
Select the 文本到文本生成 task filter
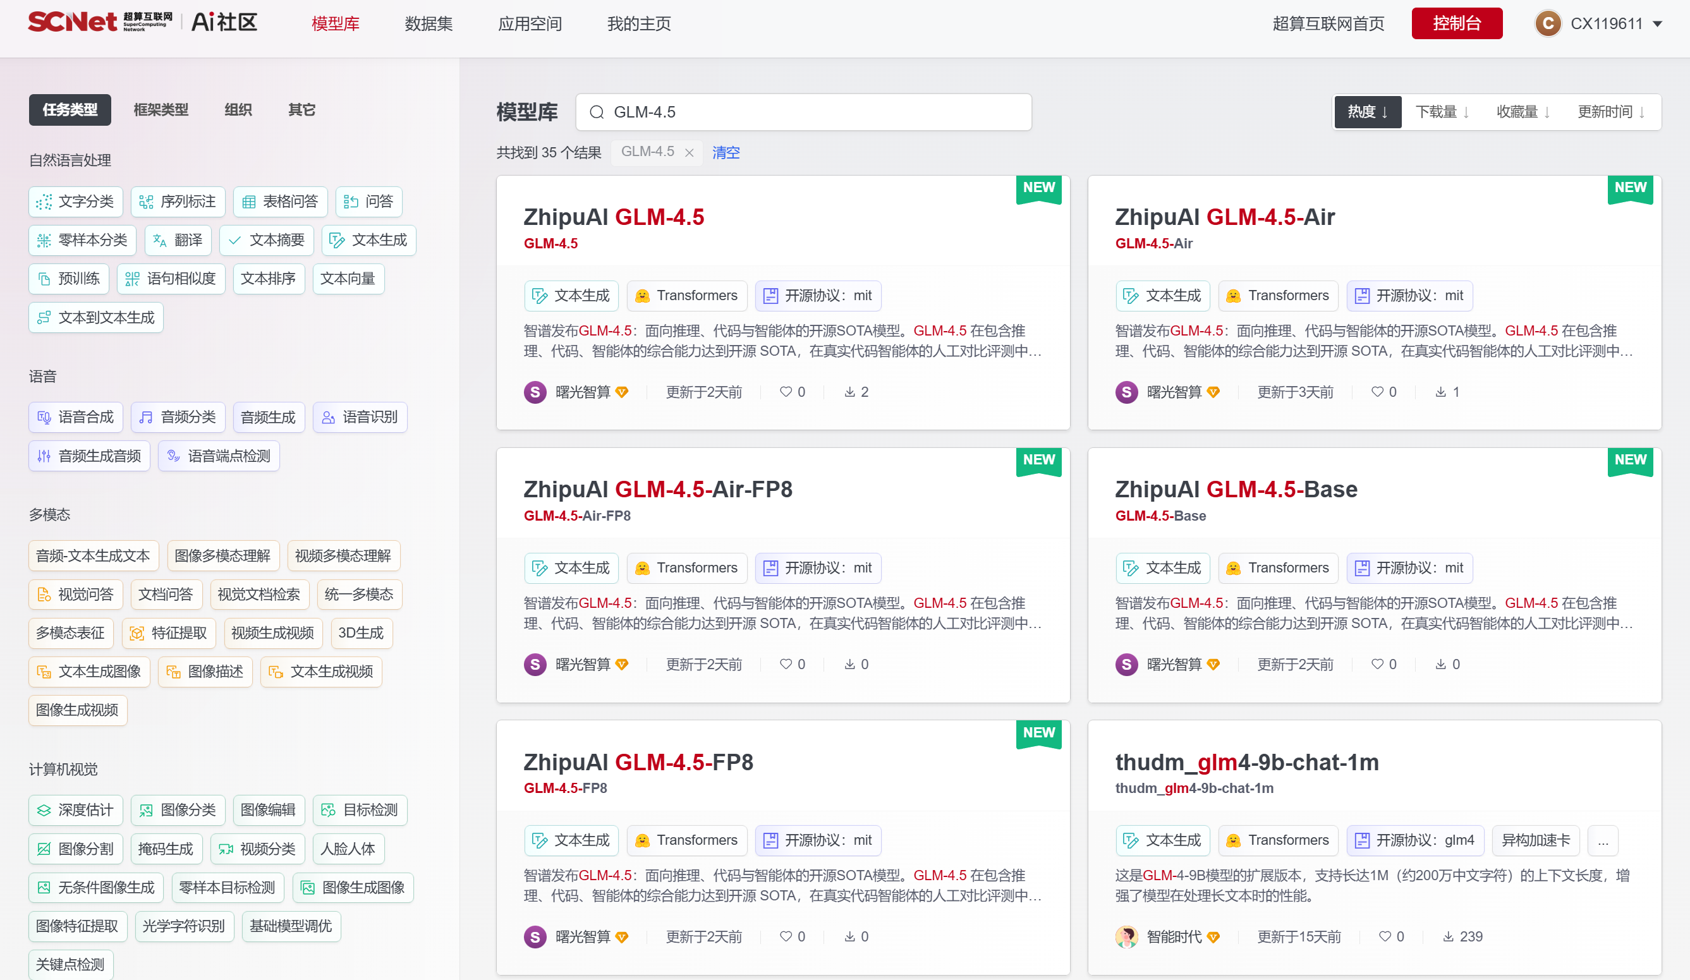96,318
